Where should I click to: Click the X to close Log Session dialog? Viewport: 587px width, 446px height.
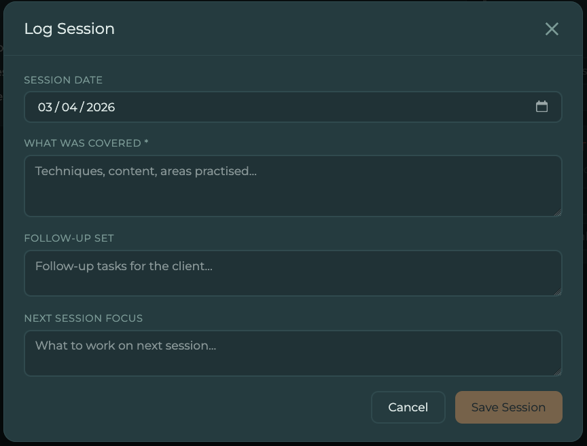click(551, 29)
